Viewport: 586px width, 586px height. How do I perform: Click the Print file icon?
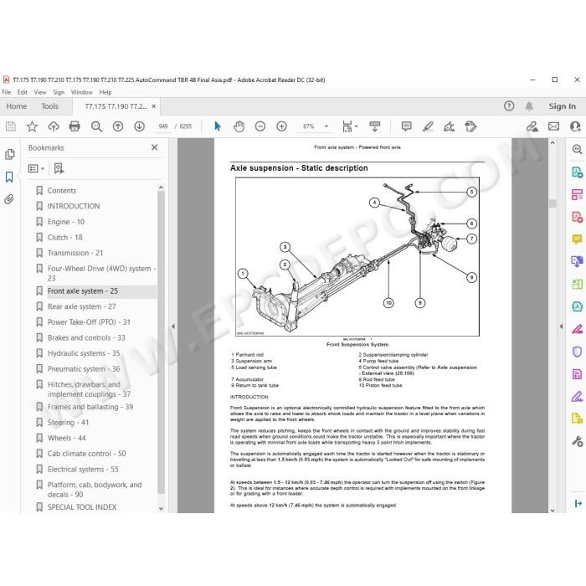click(75, 126)
